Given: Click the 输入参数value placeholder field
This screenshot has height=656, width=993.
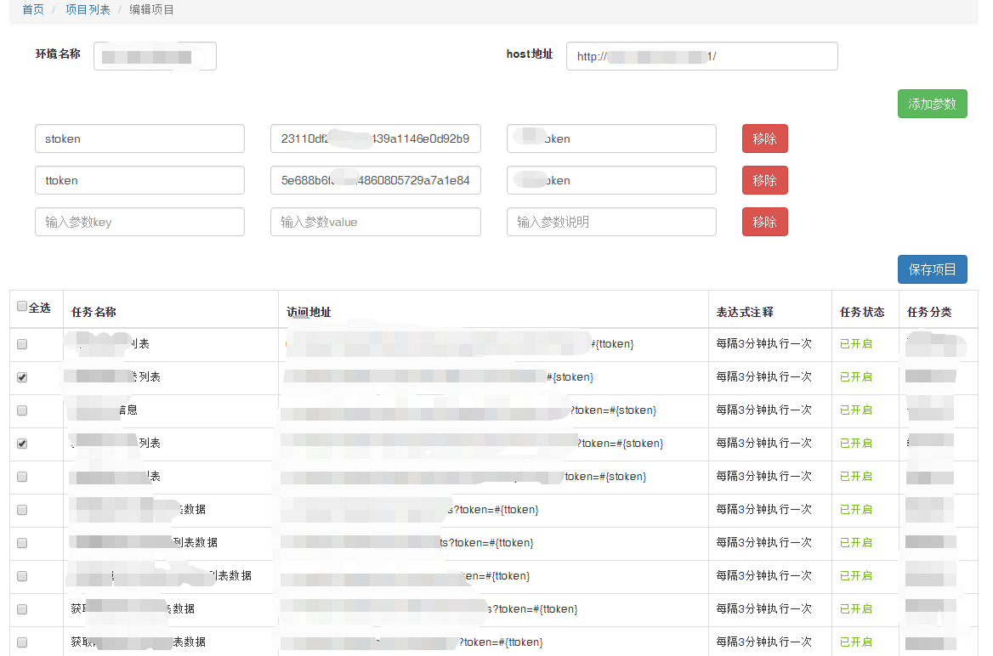Looking at the screenshot, I should point(376,223).
